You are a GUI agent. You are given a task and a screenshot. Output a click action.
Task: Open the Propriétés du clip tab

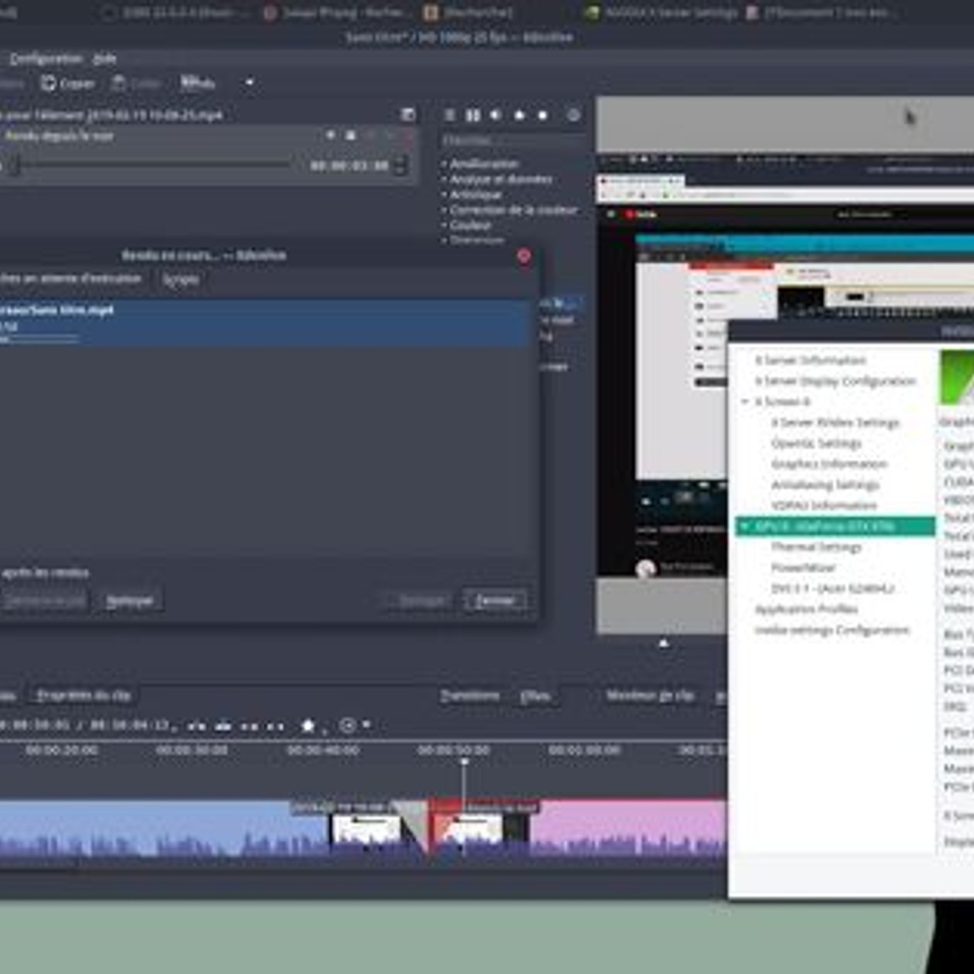[x=83, y=695]
